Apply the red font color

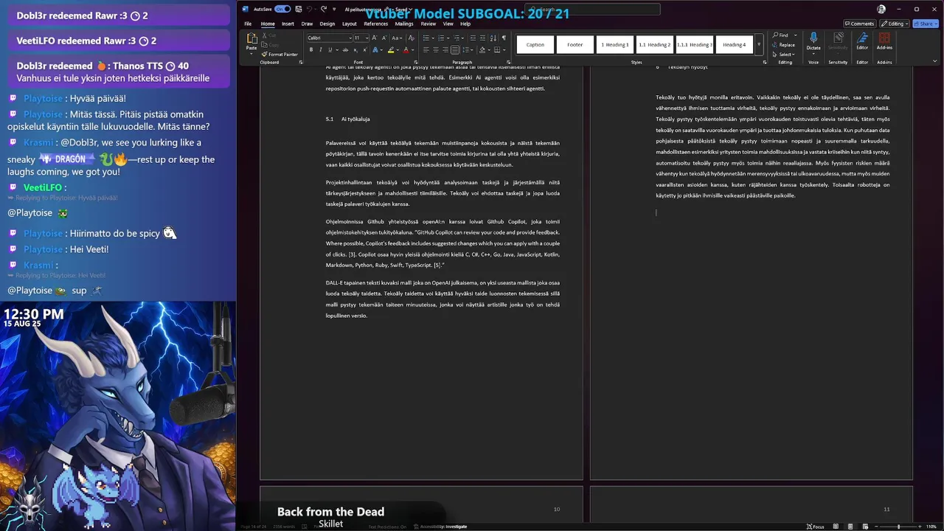tap(406, 49)
